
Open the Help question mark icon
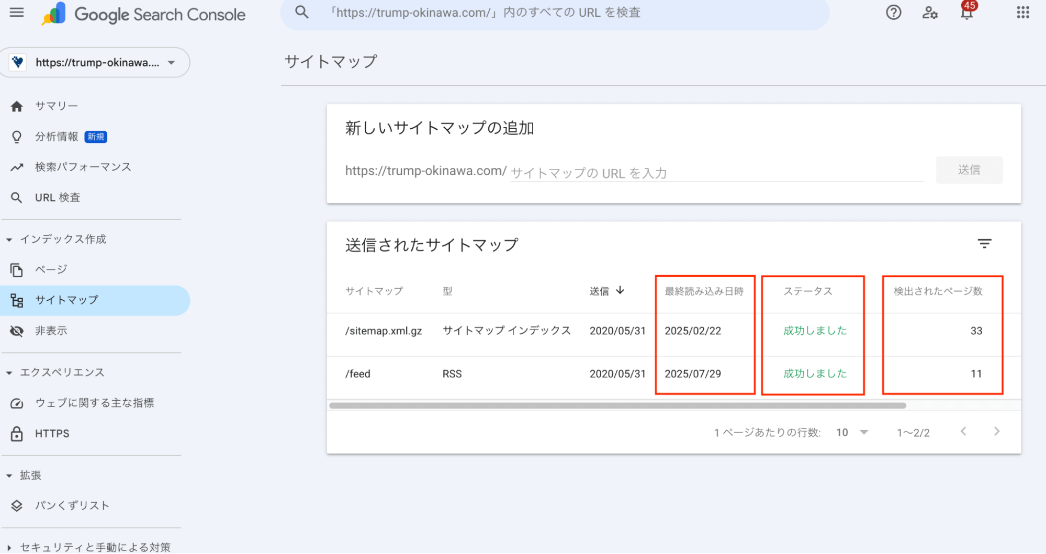tap(893, 13)
